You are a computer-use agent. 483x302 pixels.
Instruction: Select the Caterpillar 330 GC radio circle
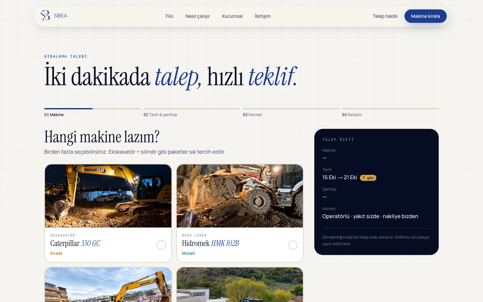click(x=161, y=245)
